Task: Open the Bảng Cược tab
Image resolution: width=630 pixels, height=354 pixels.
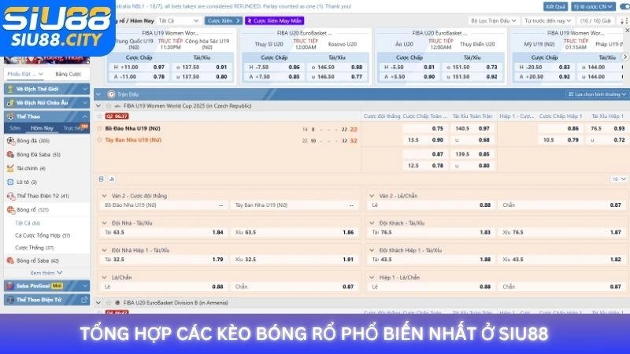Action: 69,74
